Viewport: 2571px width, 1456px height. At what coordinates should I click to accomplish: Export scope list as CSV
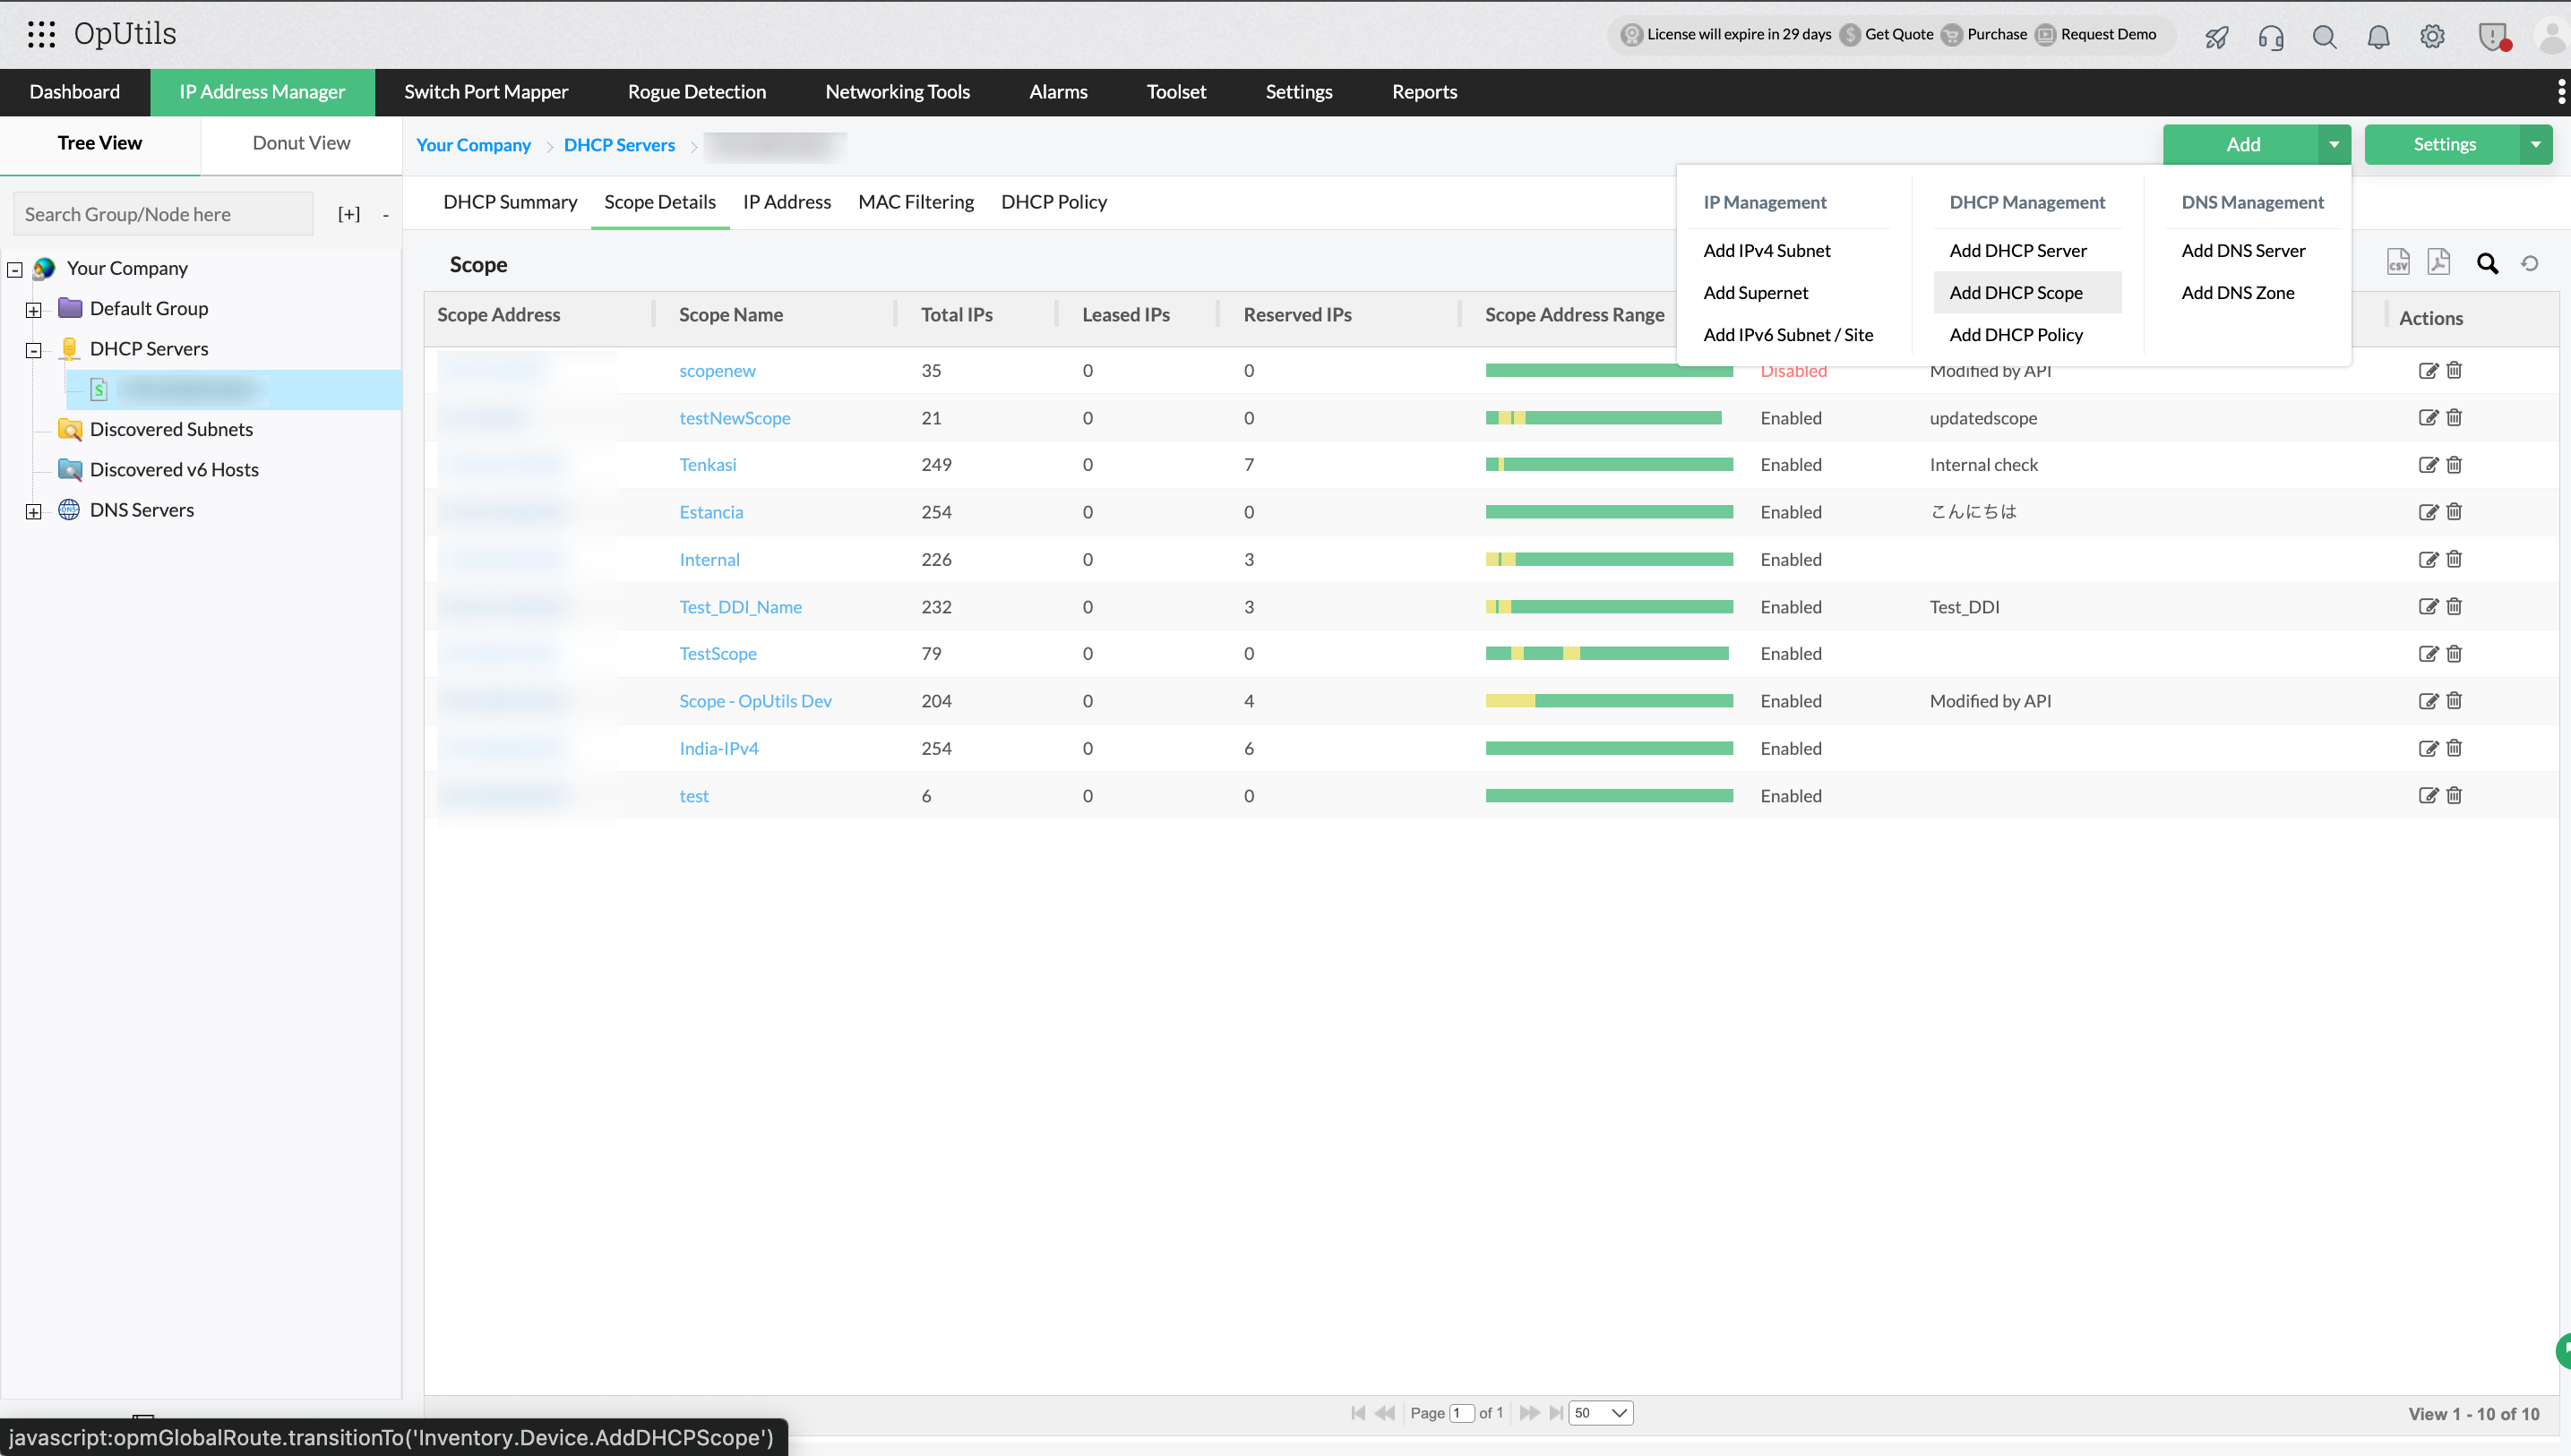2398,263
